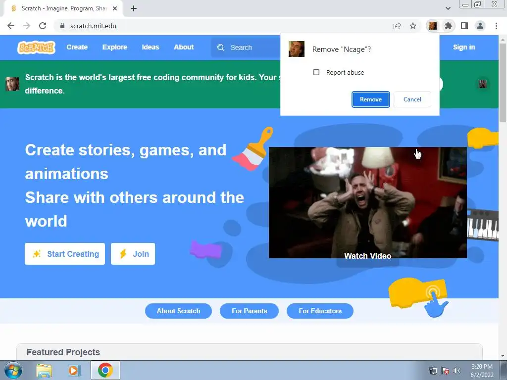
Task: Click the small image at banner's right edge
Action: click(x=482, y=84)
